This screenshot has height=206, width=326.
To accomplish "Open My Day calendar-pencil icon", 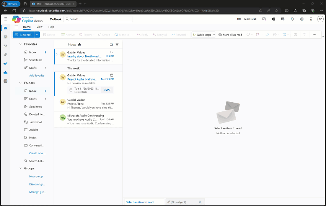I will pyautogui.click(x=283, y=19).
